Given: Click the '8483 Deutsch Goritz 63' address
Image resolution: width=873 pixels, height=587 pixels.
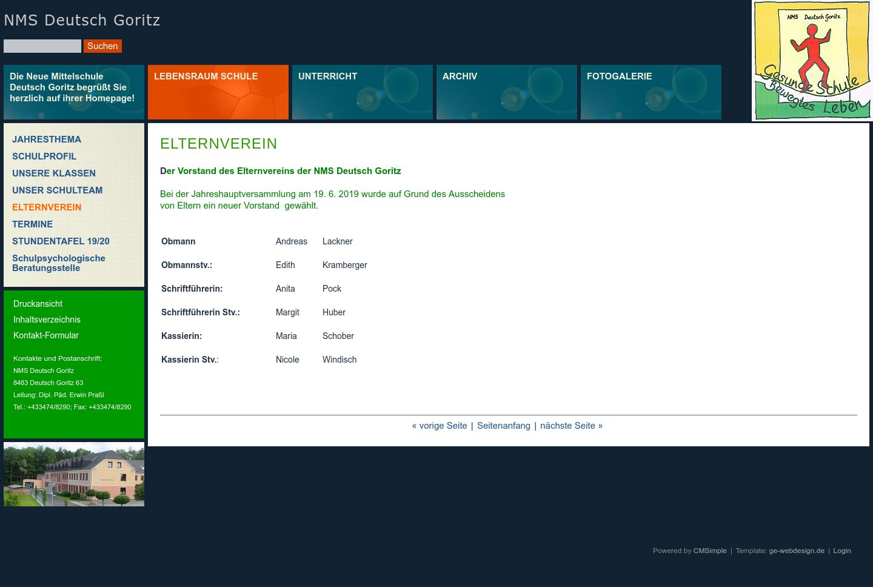Looking at the screenshot, I should coord(48,383).
